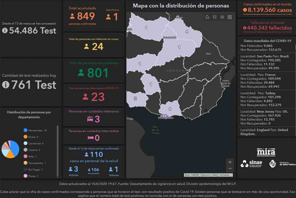Screen dimensions: 296x198
Task: Zoom in with the map plus button
Action: point(230,162)
